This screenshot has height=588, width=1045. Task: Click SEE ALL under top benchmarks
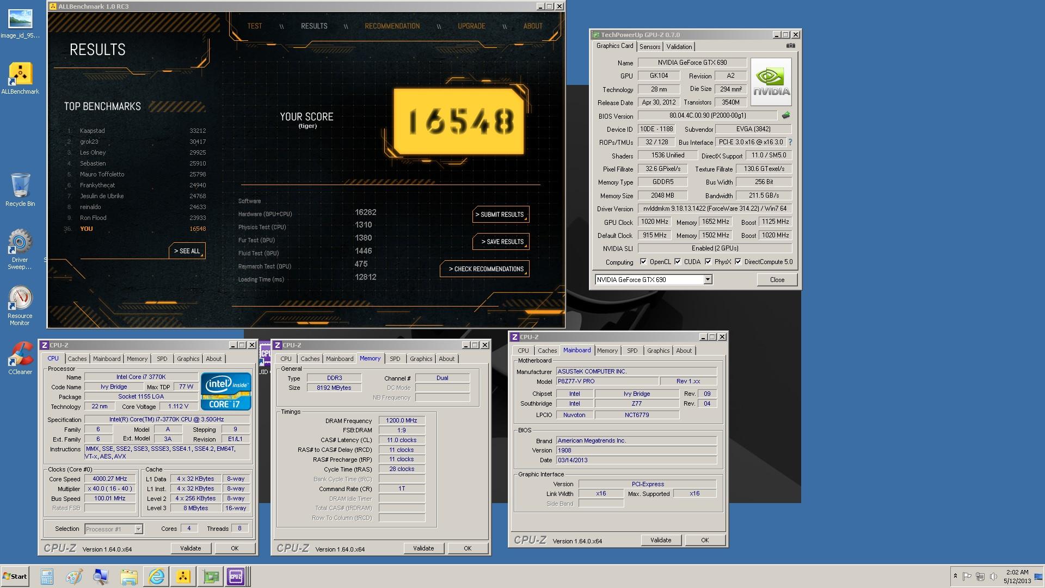187,251
